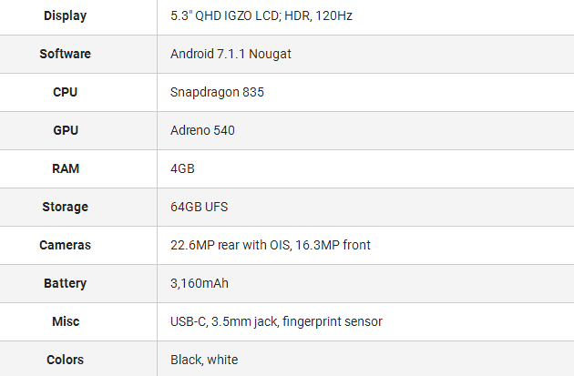Click the GPU row label
Image resolution: width=574 pixels, height=376 pixels.
(x=65, y=130)
